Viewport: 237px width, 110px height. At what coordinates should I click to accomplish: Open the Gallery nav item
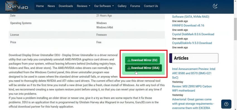[x=122, y=6]
